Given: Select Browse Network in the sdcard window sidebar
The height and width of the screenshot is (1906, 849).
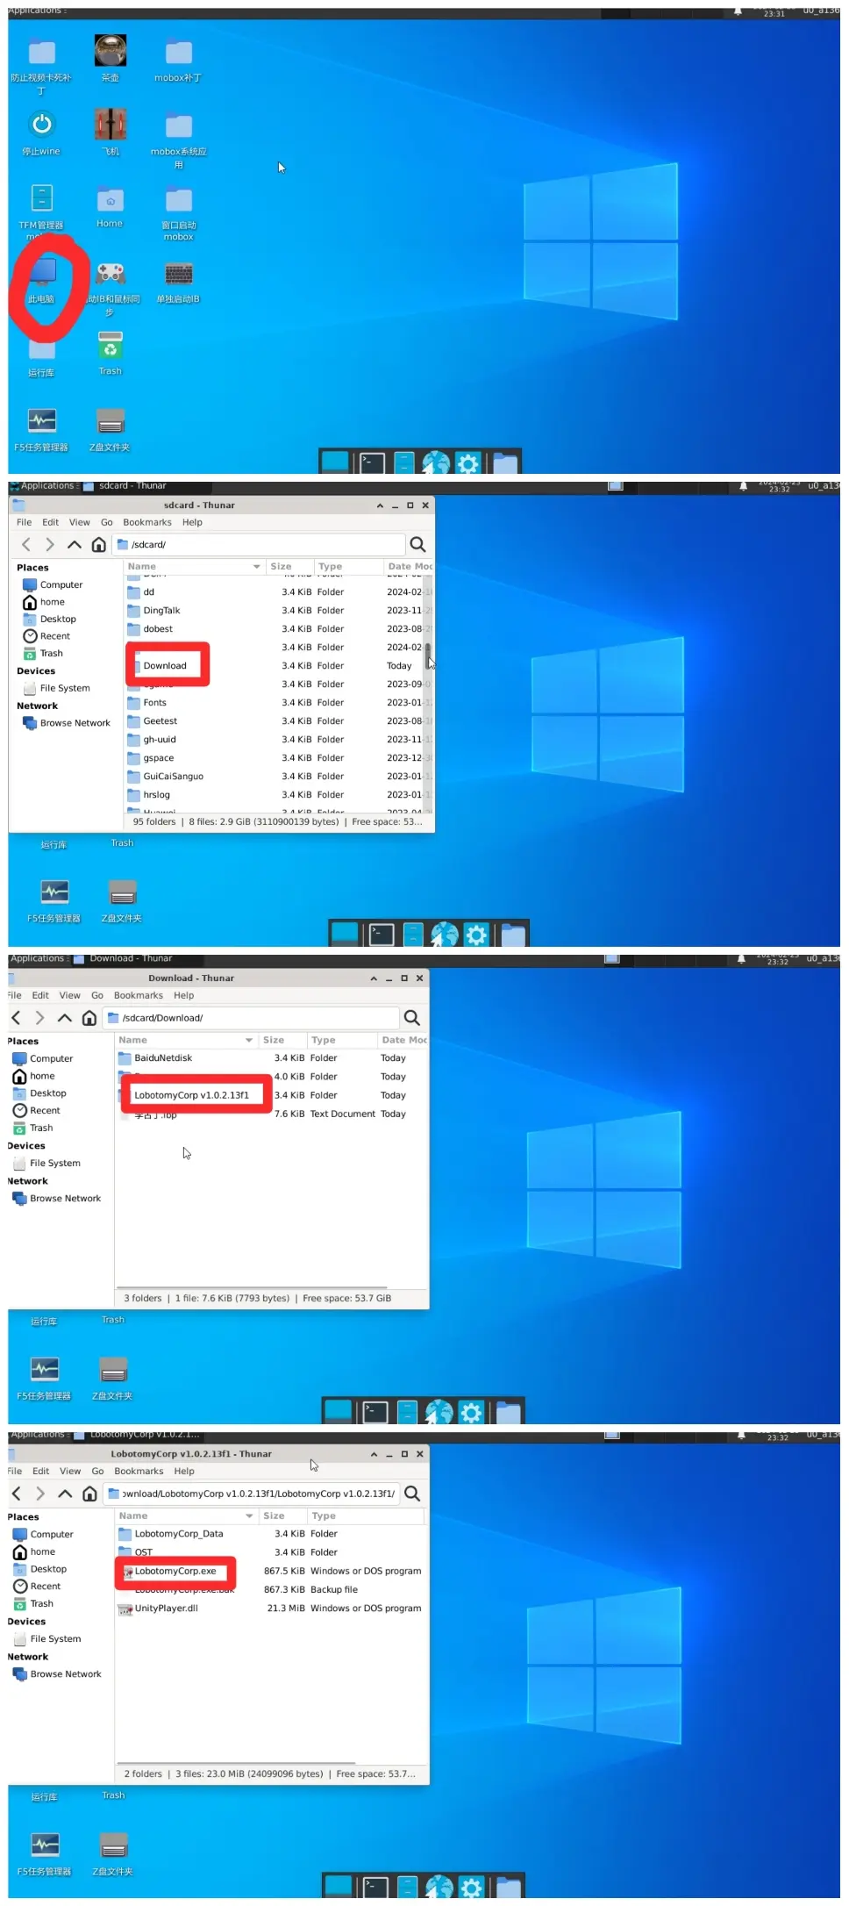Looking at the screenshot, I should click(x=75, y=723).
